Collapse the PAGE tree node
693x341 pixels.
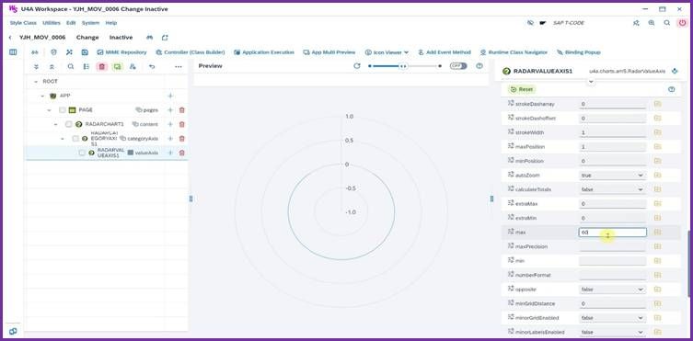pyautogui.click(x=49, y=110)
